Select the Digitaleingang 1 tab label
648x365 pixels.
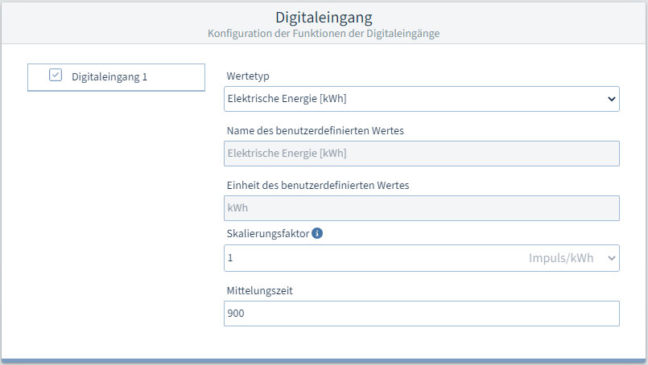pyautogui.click(x=109, y=77)
